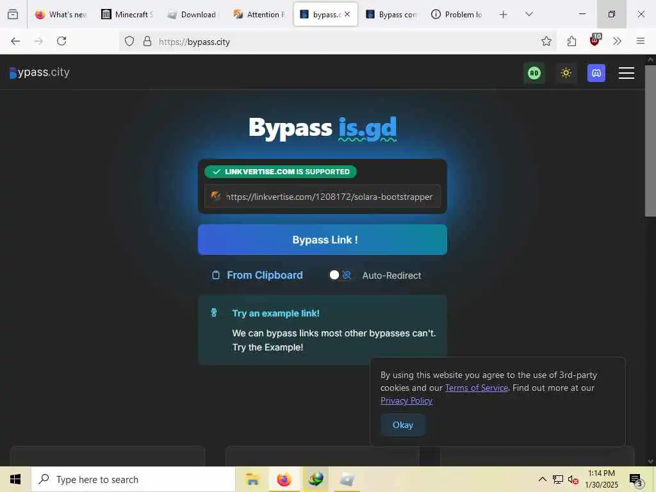Switch to the Download tab
This screenshot has height=492, width=656.
(193, 14)
